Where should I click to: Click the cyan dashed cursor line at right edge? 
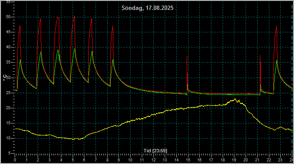point(292,82)
